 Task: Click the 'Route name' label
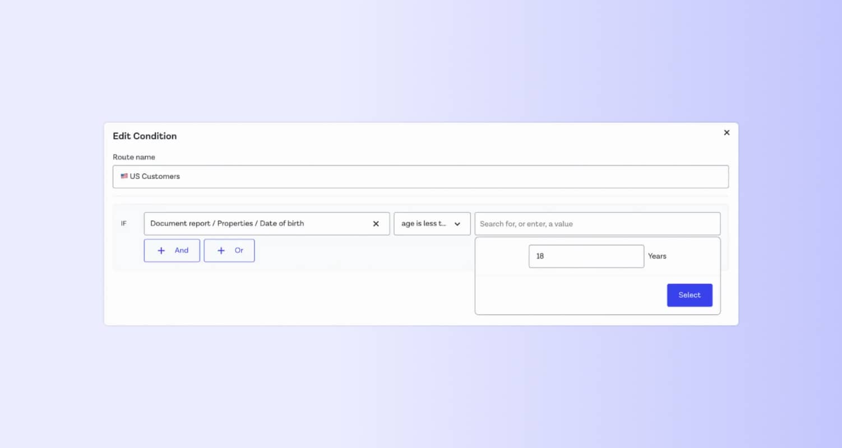point(134,157)
